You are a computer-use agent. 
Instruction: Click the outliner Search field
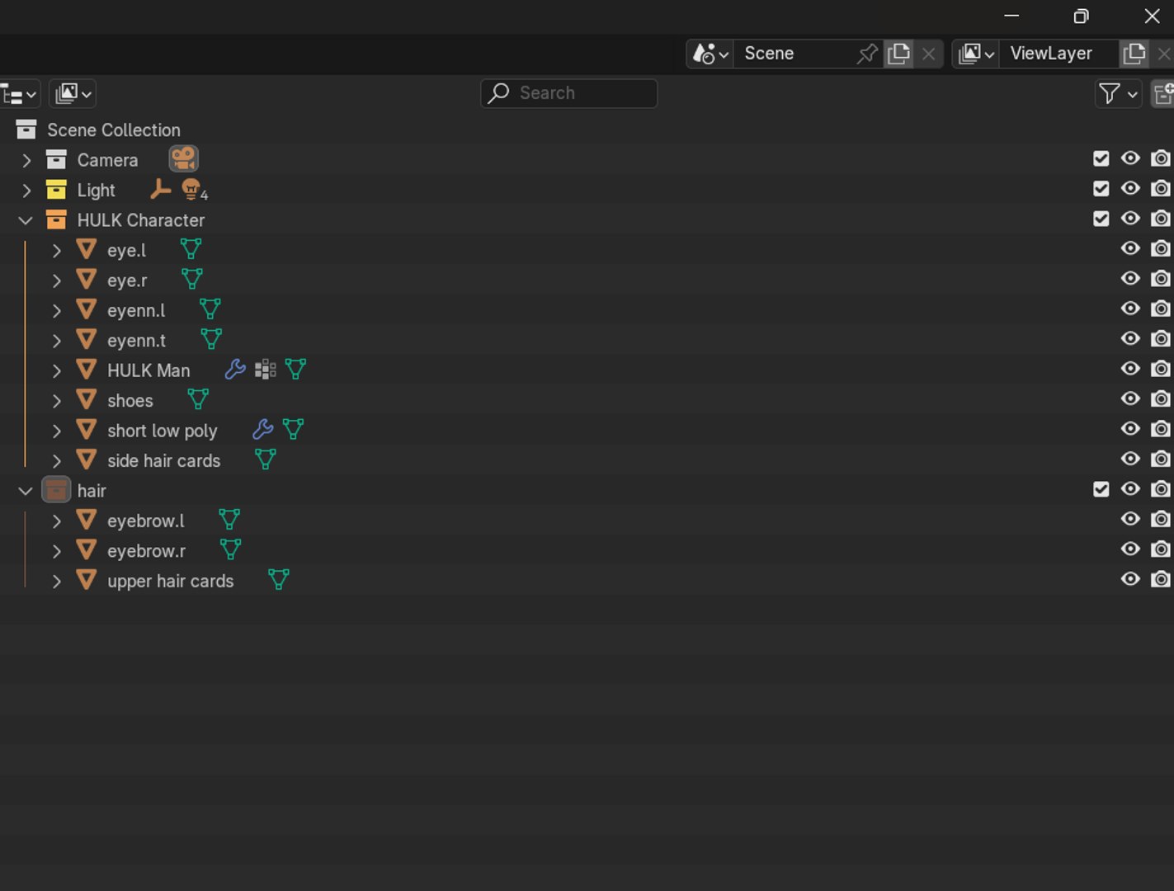coord(569,93)
